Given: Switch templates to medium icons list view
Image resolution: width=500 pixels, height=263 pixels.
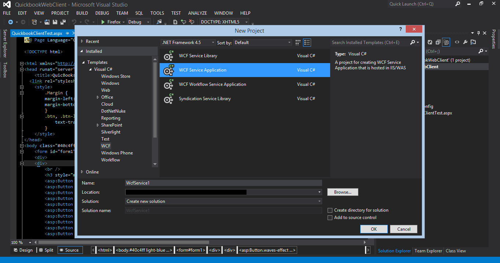Looking at the screenshot, I should [307, 43].
